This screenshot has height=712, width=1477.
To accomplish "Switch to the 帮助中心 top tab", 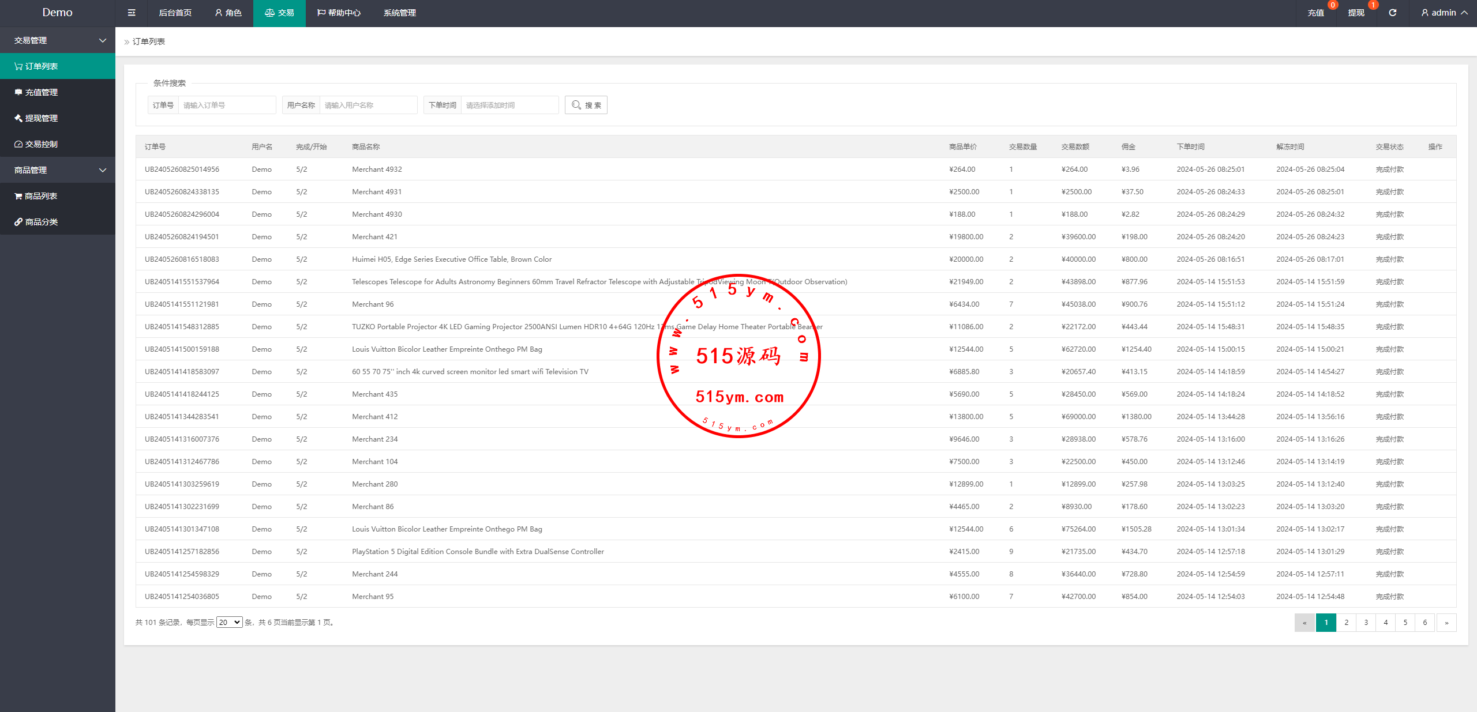I will [339, 13].
